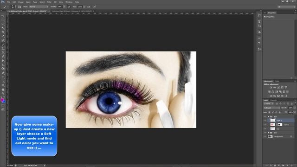Click the brush Opacity value field
The width and height of the screenshot is (297, 167).
click(60, 7)
